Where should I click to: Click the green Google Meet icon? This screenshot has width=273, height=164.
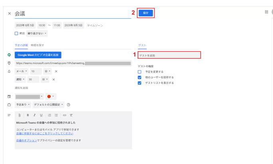click(9, 55)
